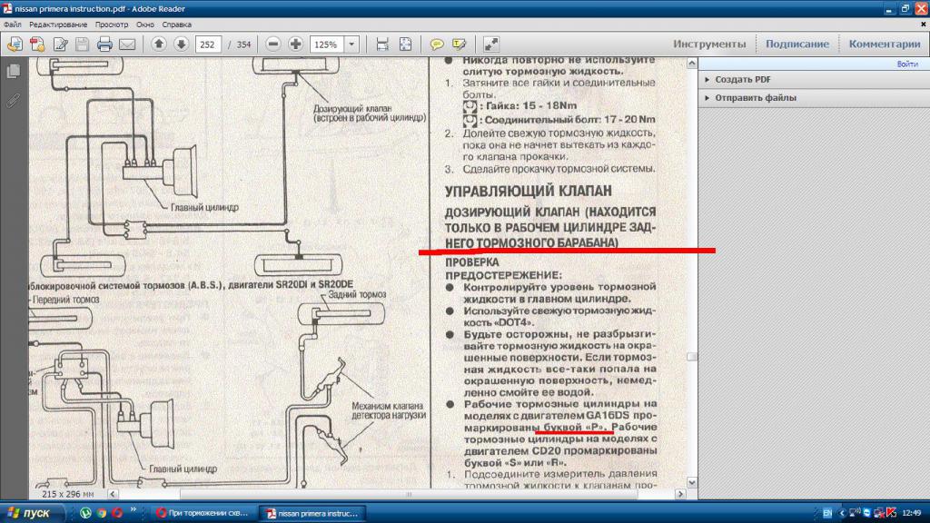Switch to the При торможении taskbar window
930x523 pixels.
click(x=203, y=513)
